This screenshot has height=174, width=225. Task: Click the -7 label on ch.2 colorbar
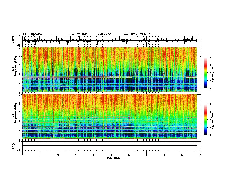210,135
